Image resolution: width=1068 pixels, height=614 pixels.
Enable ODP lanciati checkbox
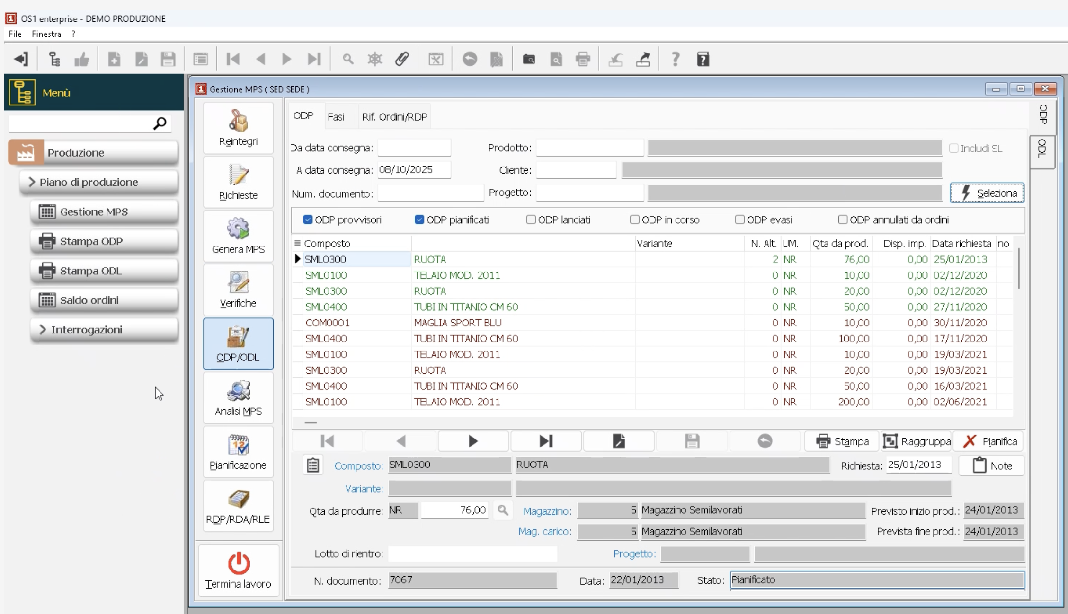coord(531,219)
